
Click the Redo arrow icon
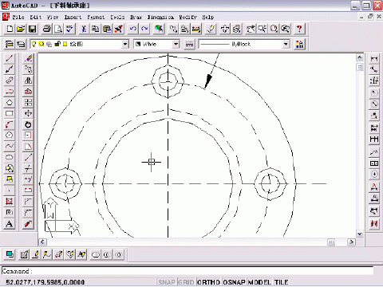pos(144,29)
